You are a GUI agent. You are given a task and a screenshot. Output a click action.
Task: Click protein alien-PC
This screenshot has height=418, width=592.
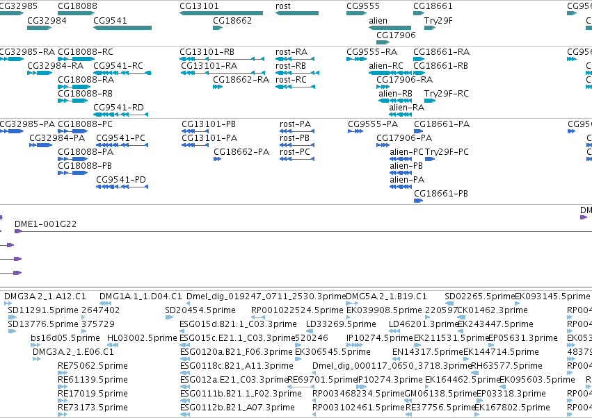[x=407, y=152]
